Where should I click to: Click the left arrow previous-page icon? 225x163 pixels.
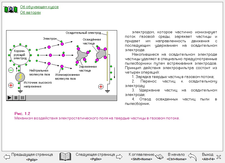tap(7, 157)
